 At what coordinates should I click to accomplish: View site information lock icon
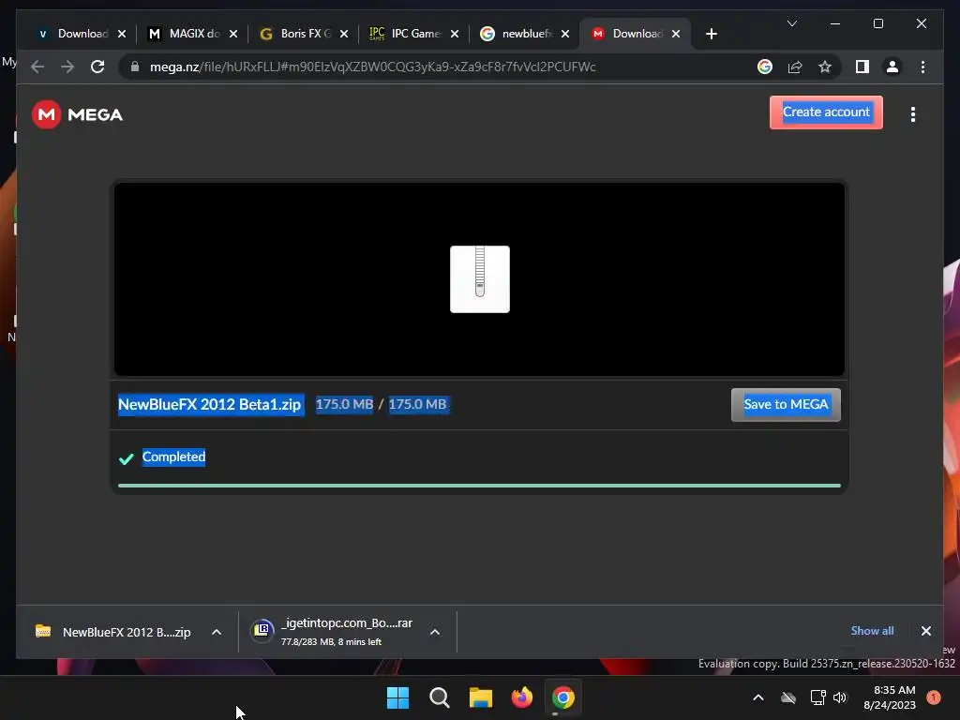click(135, 67)
